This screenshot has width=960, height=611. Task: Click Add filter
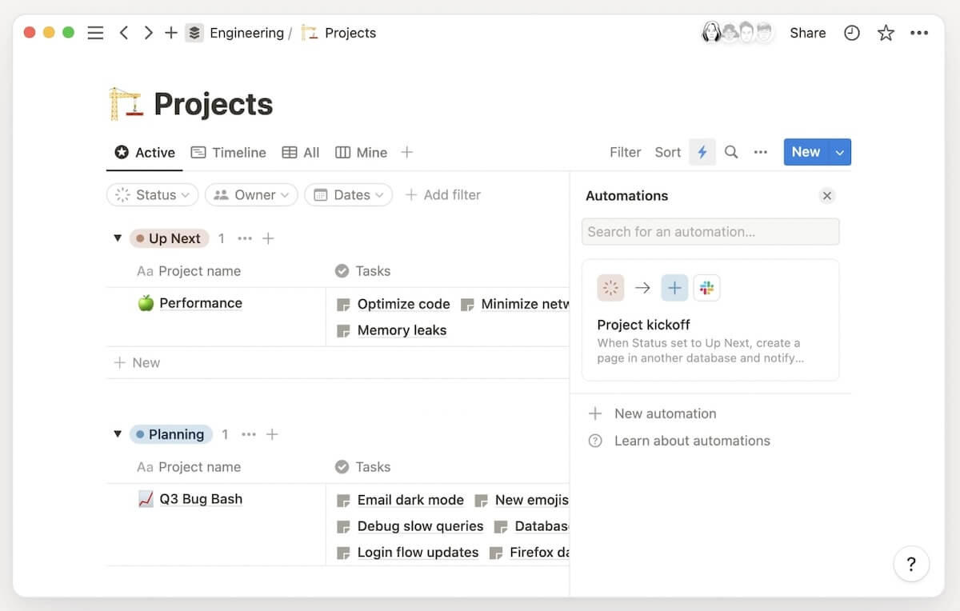click(442, 194)
